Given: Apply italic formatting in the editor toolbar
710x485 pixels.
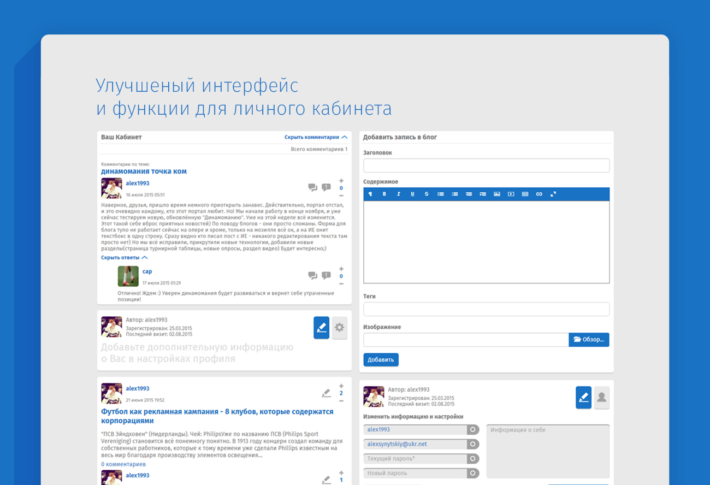Looking at the screenshot, I should (398, 194).
